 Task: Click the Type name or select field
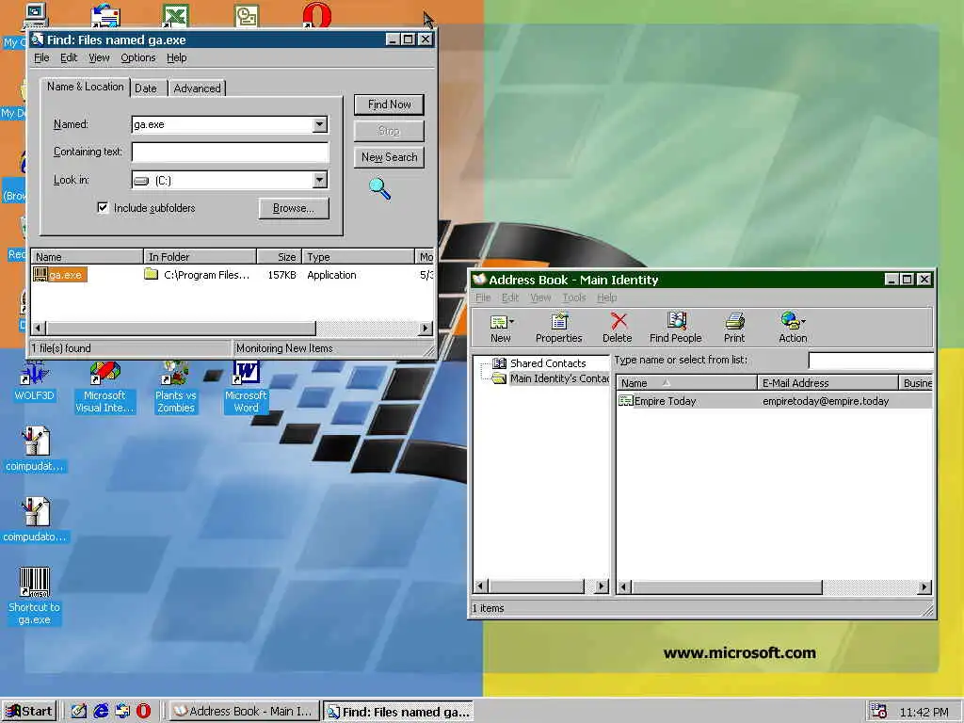[871, 361]
